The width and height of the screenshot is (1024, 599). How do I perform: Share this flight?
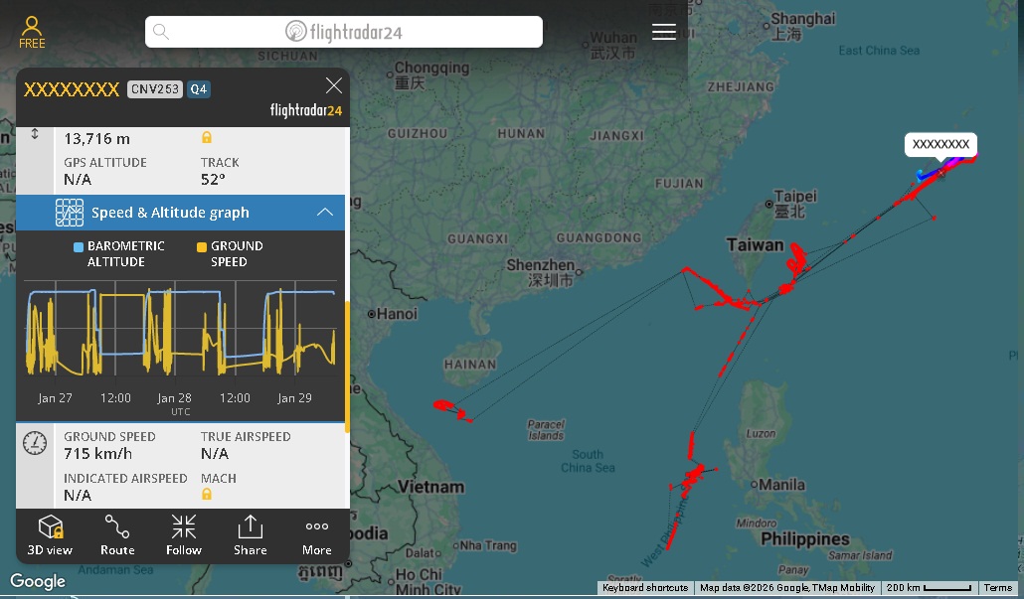click(251, 534)
